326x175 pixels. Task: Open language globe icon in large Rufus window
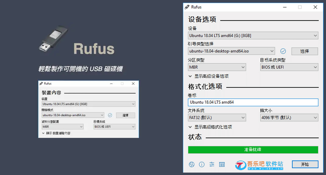click(191, 164)
